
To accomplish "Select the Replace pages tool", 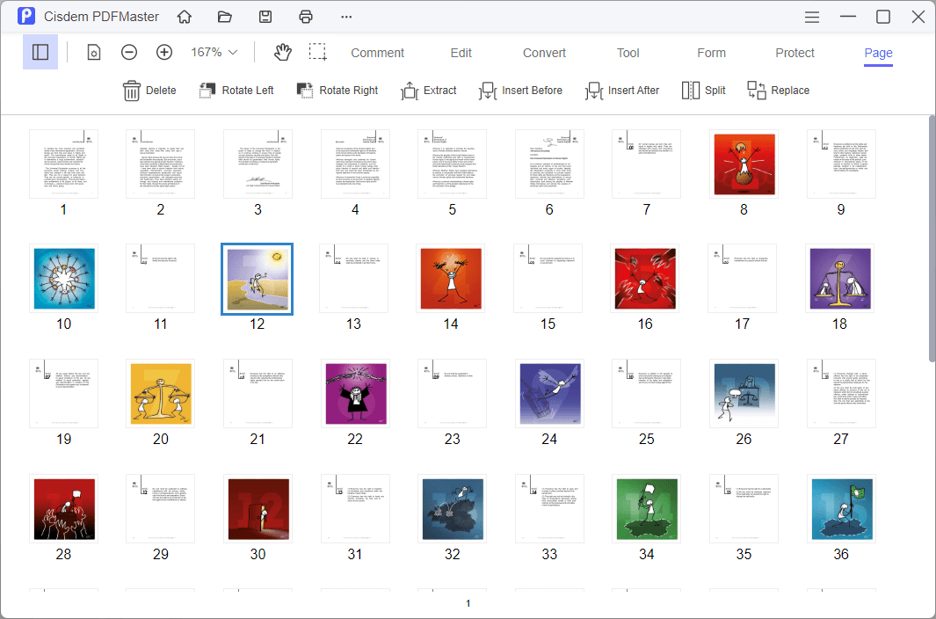I will tap(778, 90).
